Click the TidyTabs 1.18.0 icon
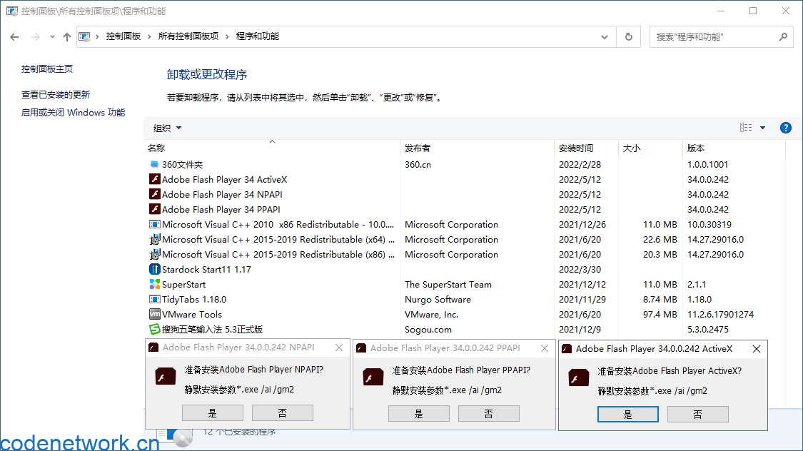Viewport: 803px width, 451px height. coord(155,299)
